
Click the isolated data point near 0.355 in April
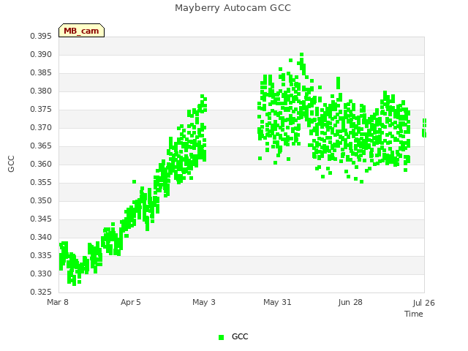pyautogui.click(x=134, y=181)
